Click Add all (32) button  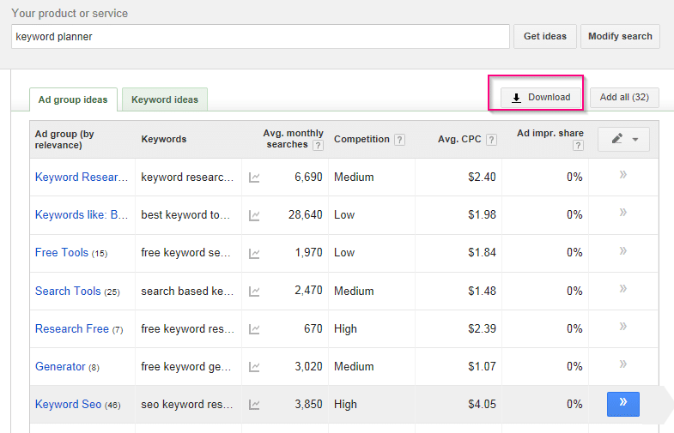(x=624, y=98)
